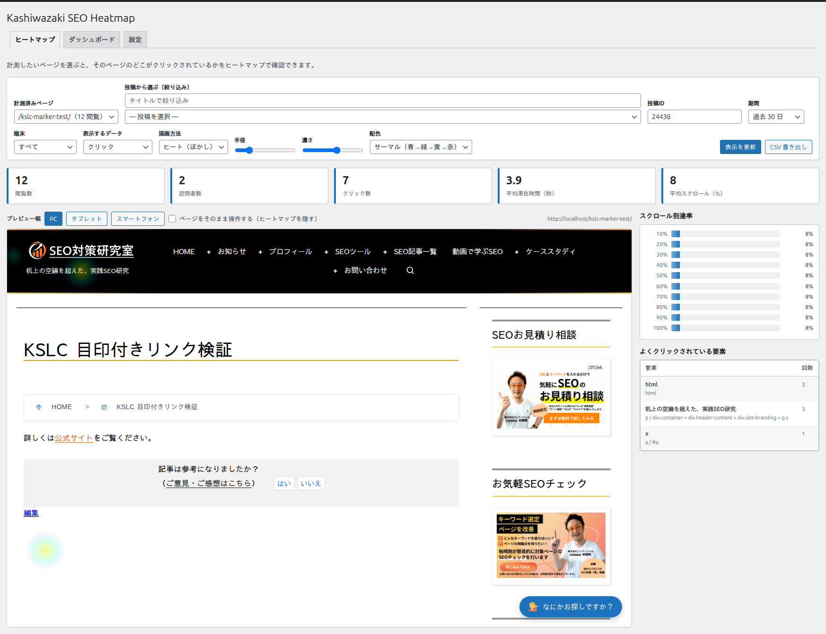This screenshot has width=826, height=634.
Task: Open 動画で学ぶSEO in site navigation
Action: pyautogui.click(x=477, y=251)
